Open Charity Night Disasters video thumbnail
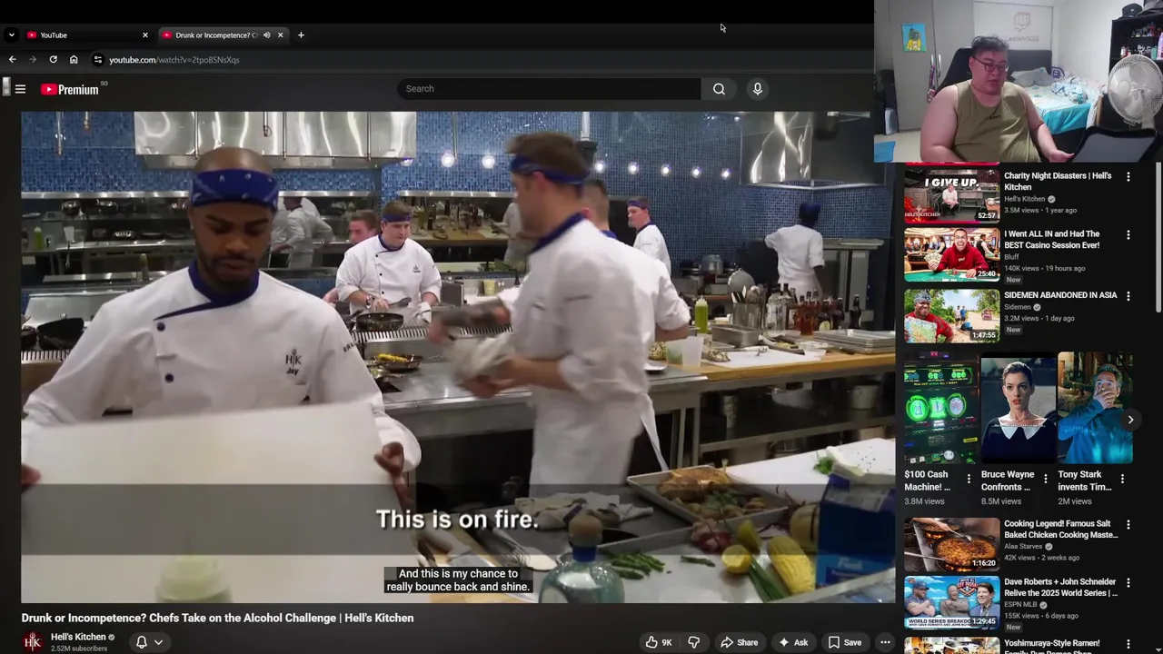This screenshot has width=1163, height=654. pos(951,195)
